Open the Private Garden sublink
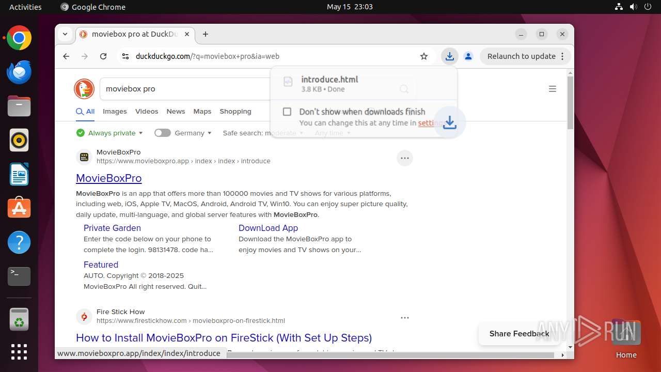The width and height of the screenshot is (661, 372). (x=112, y=228)
